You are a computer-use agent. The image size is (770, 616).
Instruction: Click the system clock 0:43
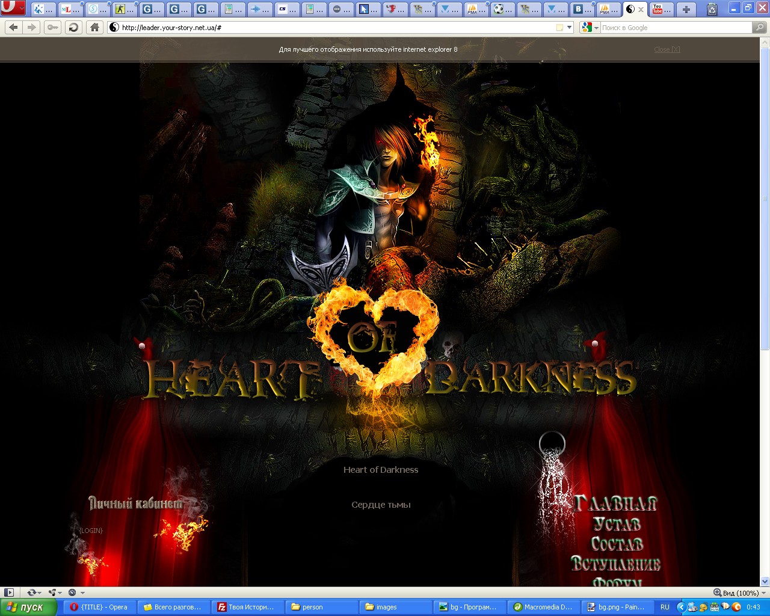pyautogui.click(x=753, y=607)
